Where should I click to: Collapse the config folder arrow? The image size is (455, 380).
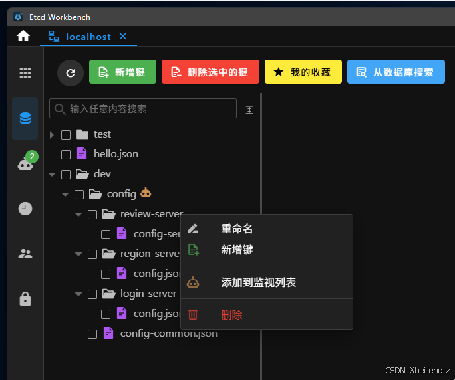pyautogui.click(x=65, y=195)
